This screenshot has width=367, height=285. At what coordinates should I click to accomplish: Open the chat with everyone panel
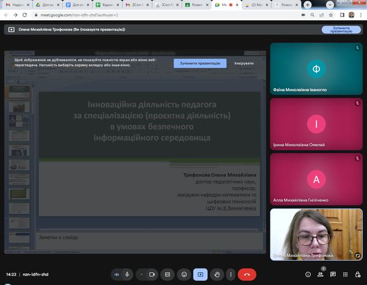pyautogui.click(x=333, y=275)
